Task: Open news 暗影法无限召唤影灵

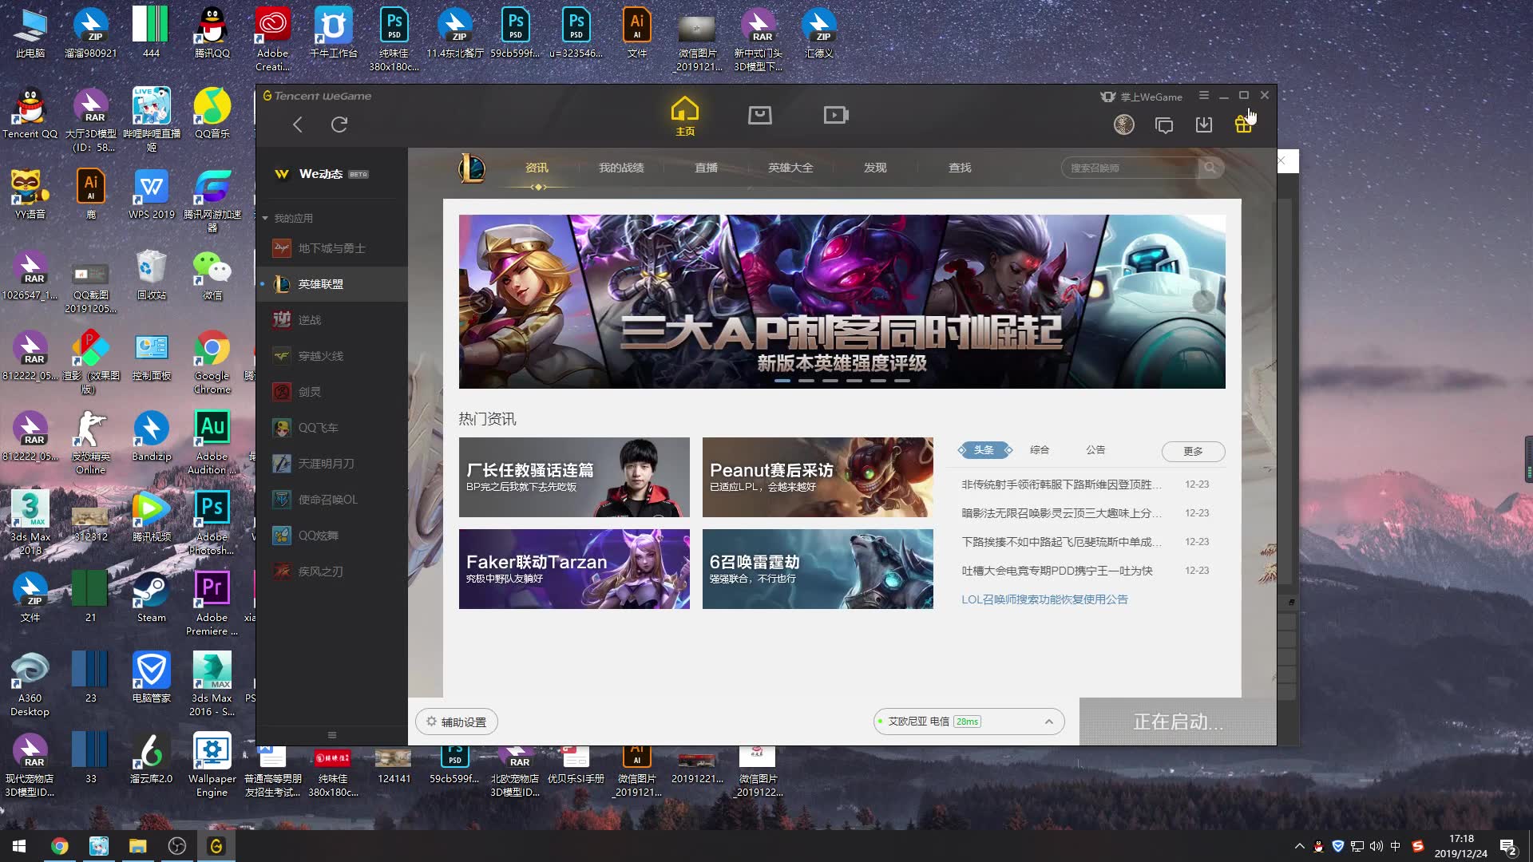Action: [x=1061, y=513]
